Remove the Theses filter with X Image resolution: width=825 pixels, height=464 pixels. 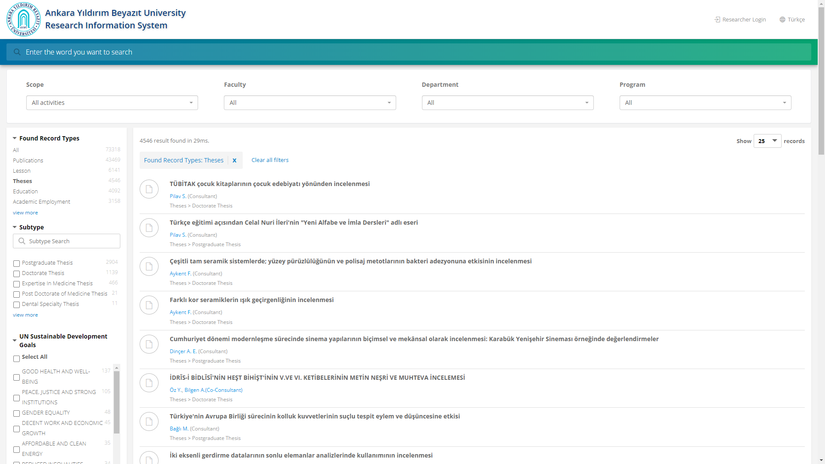click(x=235, y=160)
